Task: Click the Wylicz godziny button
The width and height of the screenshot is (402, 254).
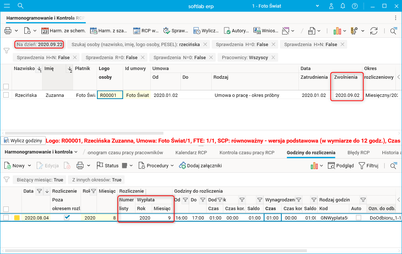Action: pos(23,140)
